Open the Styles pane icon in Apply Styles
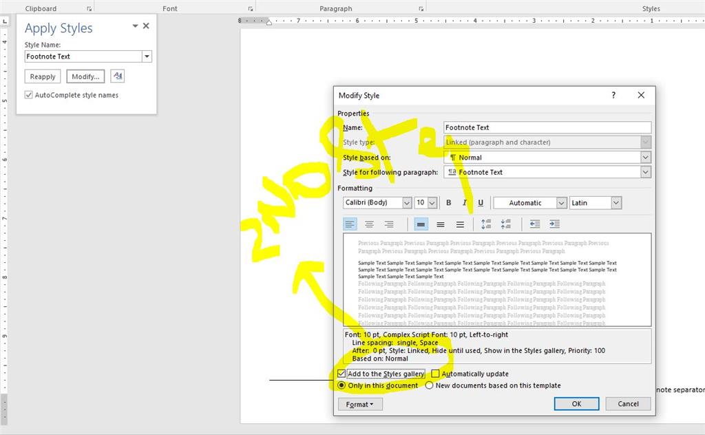This screenshot has height=435, width=705. coord(118,76)
